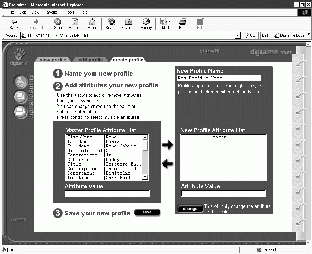This screenshot has height=254, width=312.
Task: Save the new profile
Action: (147, 212)
